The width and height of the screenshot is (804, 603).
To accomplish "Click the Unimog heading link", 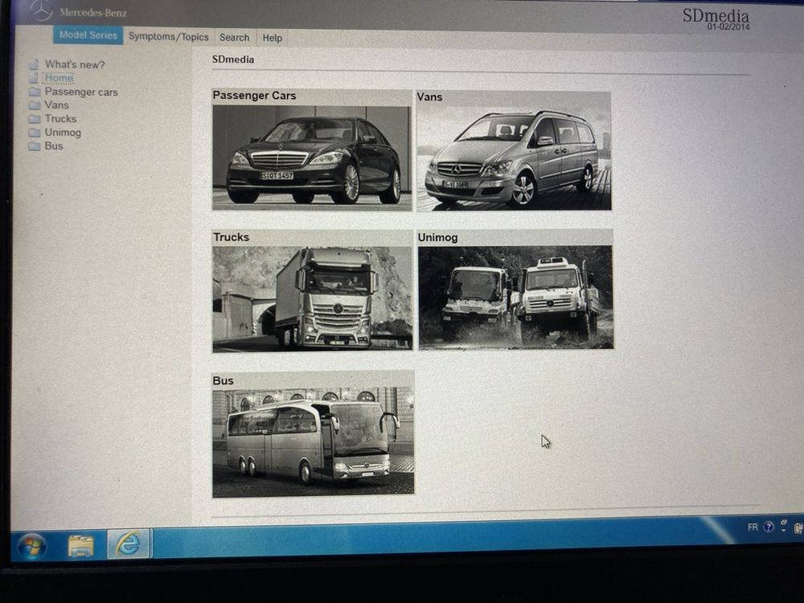I will click(x=437, y=237).
